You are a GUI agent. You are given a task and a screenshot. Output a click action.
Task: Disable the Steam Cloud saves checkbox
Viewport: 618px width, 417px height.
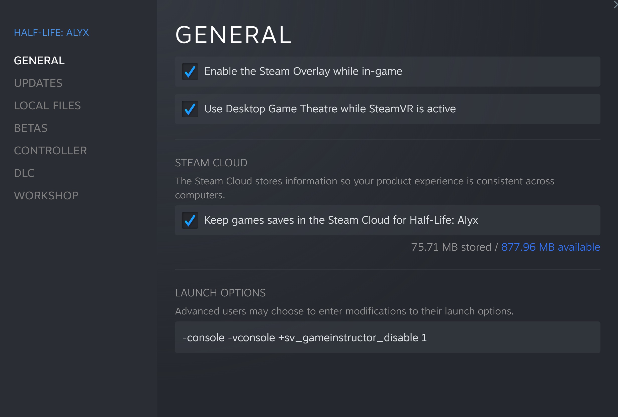click(x=190, y=220)
